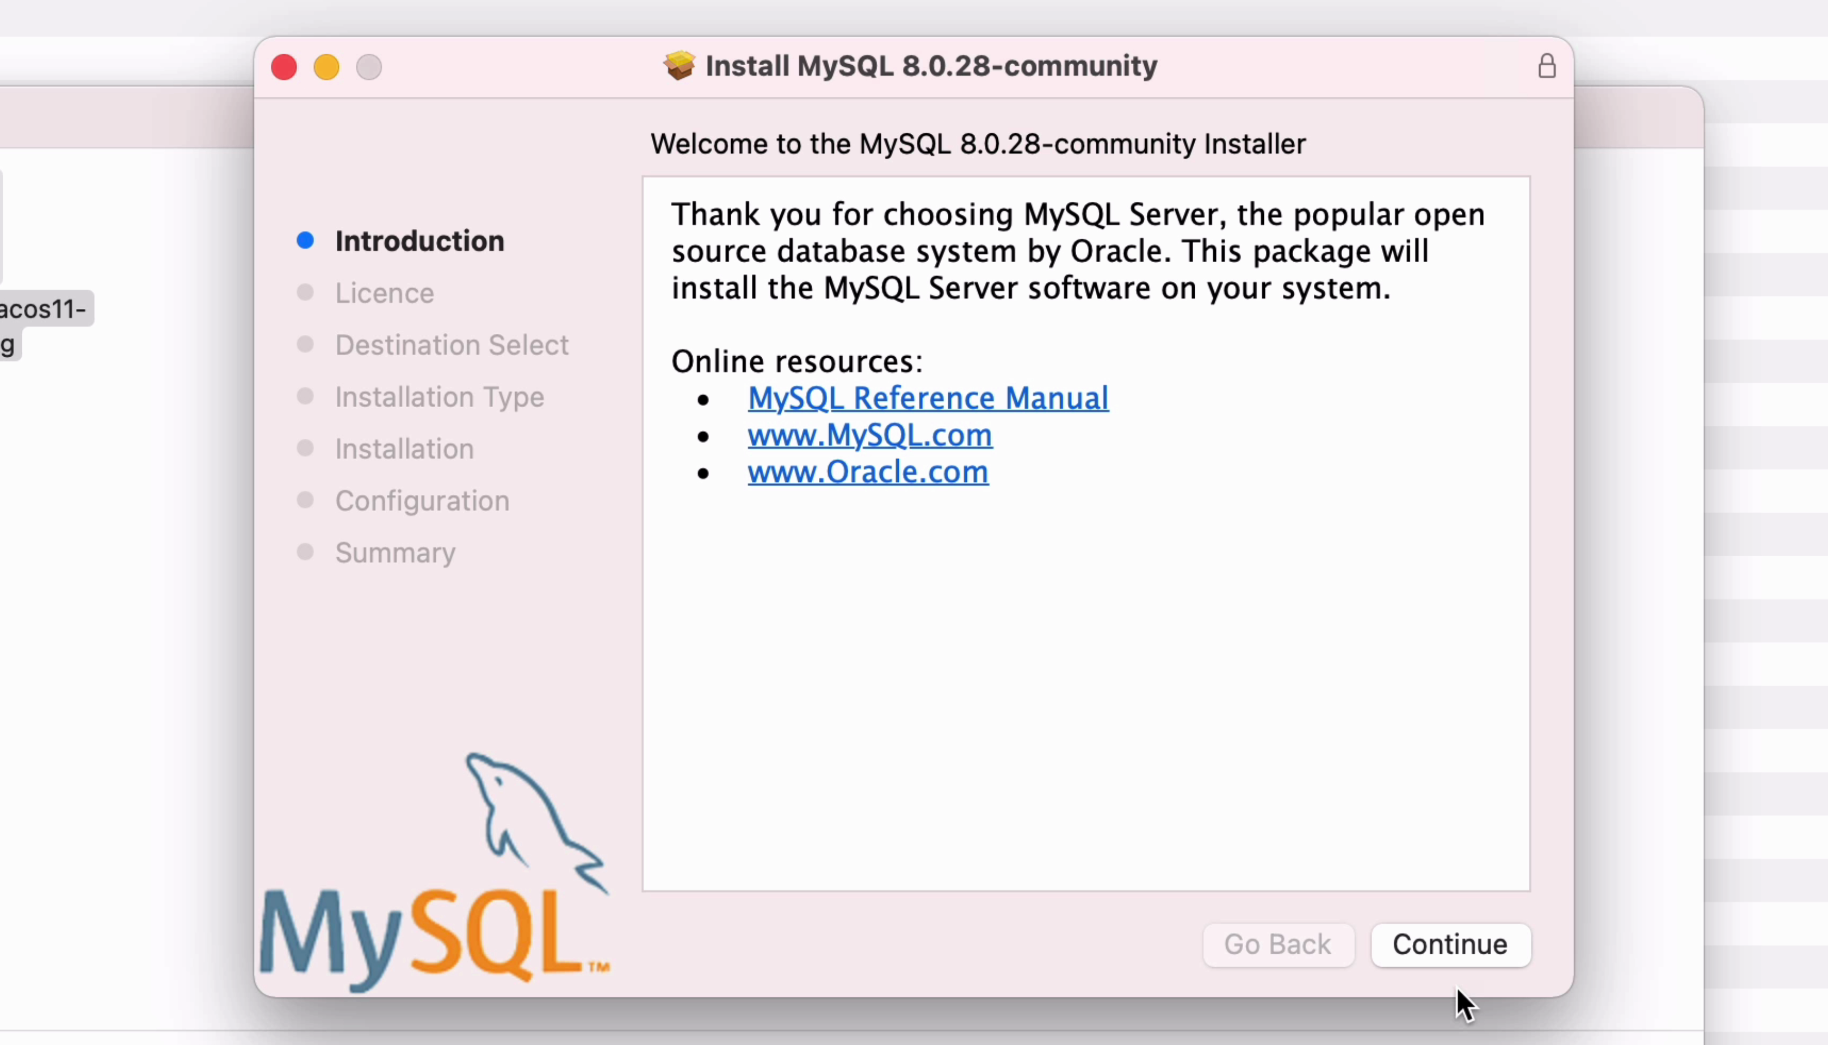Click the installer package icon in the title
Screen dimensions: 1828x1045
[678, 66]
